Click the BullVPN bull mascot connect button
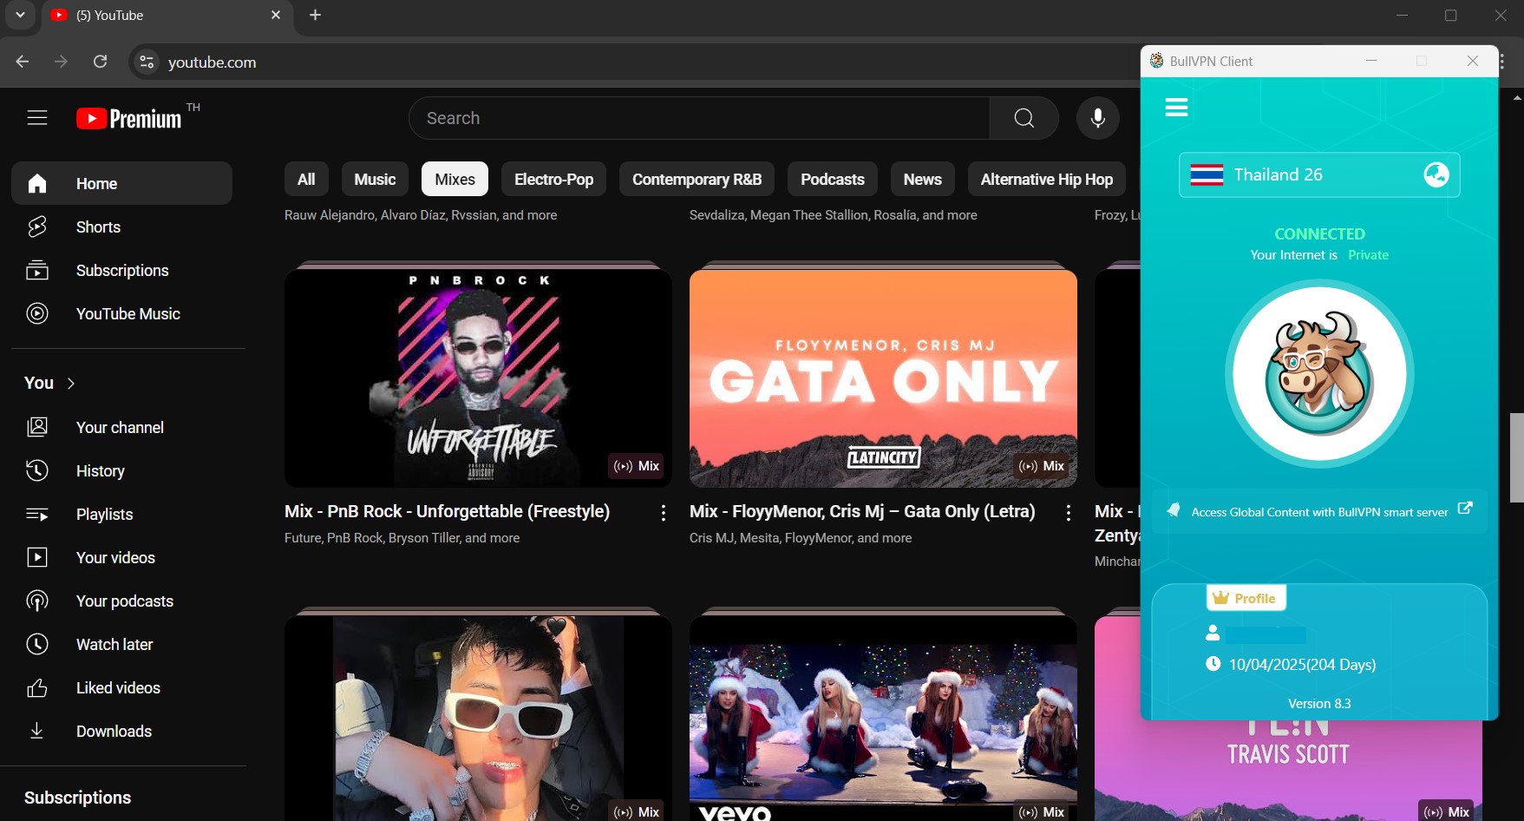The image size is (1524, 821). click(x=1319, y=374)
